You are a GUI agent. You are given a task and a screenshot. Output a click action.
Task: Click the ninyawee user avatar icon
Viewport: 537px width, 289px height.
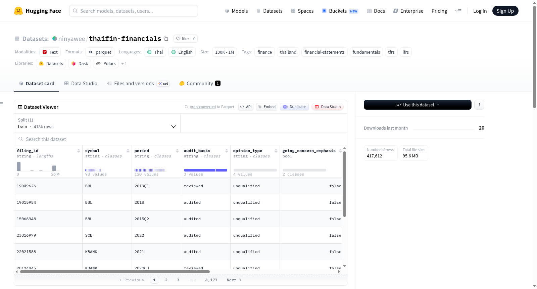click(x=55, y=39)
